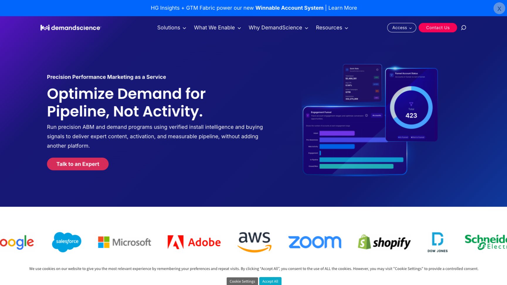This screenshot has width=507, height=285.
Task: Open the search magnifier icon
Action: click(464, 28)
